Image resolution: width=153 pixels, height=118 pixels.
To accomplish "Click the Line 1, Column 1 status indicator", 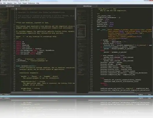I will point(5,95).
